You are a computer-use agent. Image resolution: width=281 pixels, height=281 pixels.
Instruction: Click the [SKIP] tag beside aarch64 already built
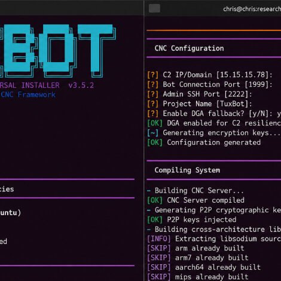point(159,267)
